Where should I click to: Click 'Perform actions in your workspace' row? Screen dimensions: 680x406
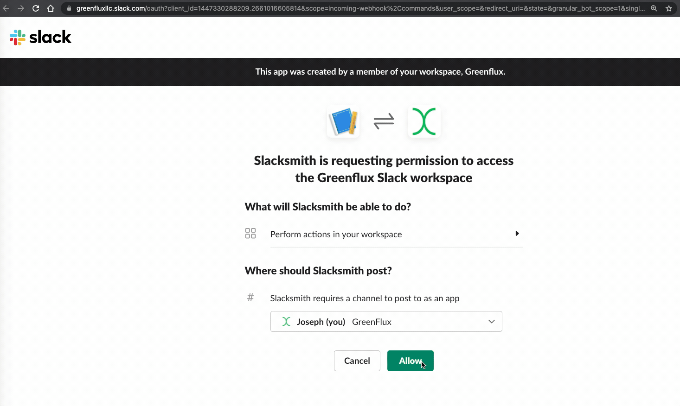(336, 235)
